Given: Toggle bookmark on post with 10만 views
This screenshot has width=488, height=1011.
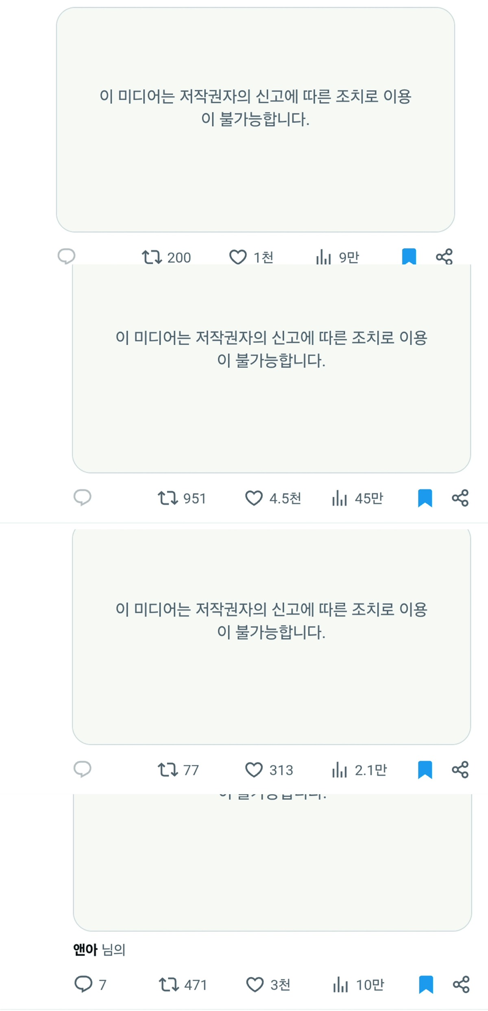Looking at the screenshot, I should pyautogui.click(x=426, y=985).
